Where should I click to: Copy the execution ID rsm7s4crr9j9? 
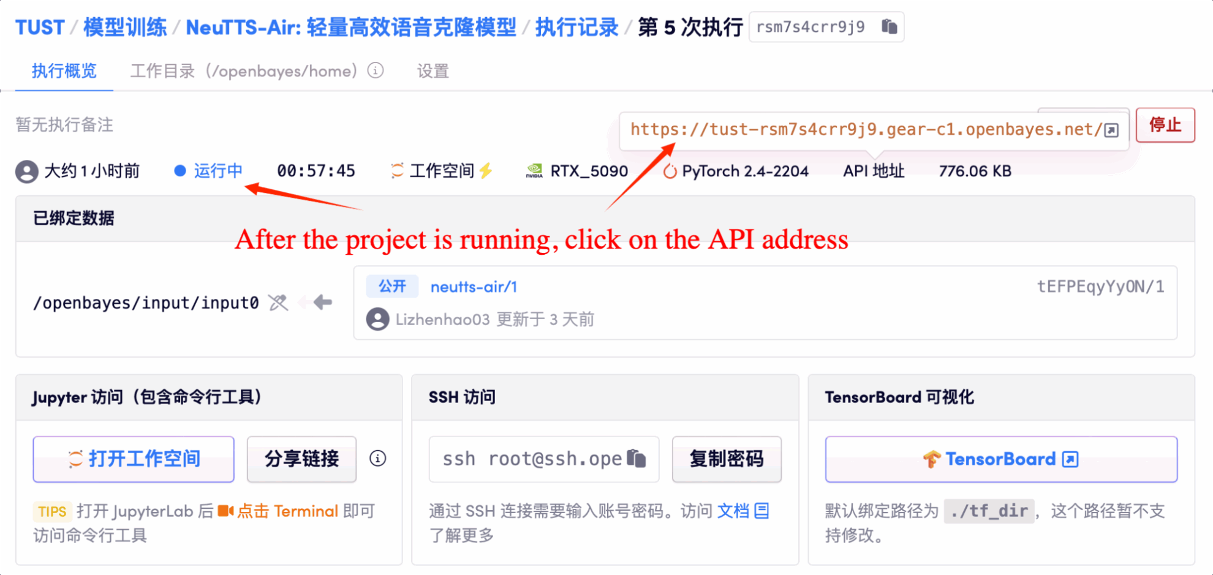pyautogui.click(x=889, y=27)
